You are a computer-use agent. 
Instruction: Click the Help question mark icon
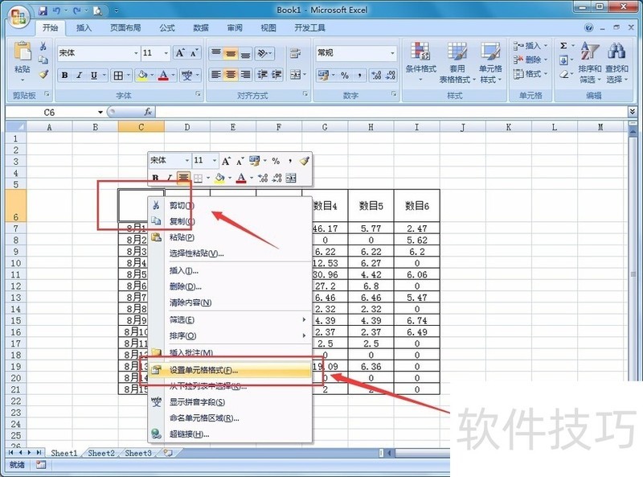pos(589,28)
